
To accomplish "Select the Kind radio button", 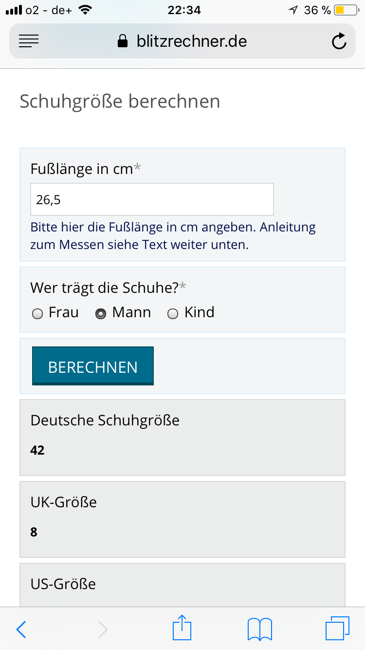I will click(x=173, y=314).
